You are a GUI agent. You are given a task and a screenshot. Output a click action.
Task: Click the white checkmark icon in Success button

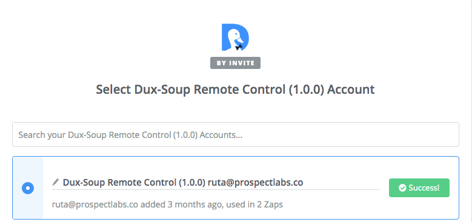coord(402,188)
